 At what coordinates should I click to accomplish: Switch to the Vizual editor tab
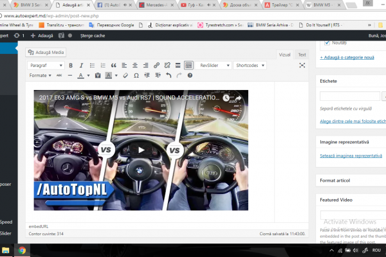(284, 55)
